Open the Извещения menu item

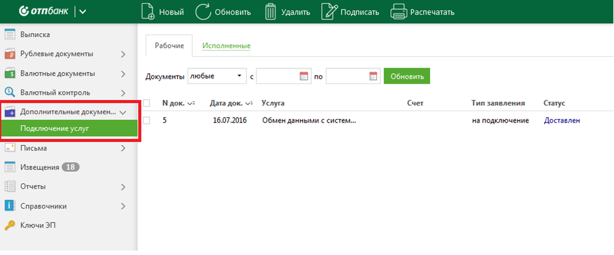pos(39,167)
